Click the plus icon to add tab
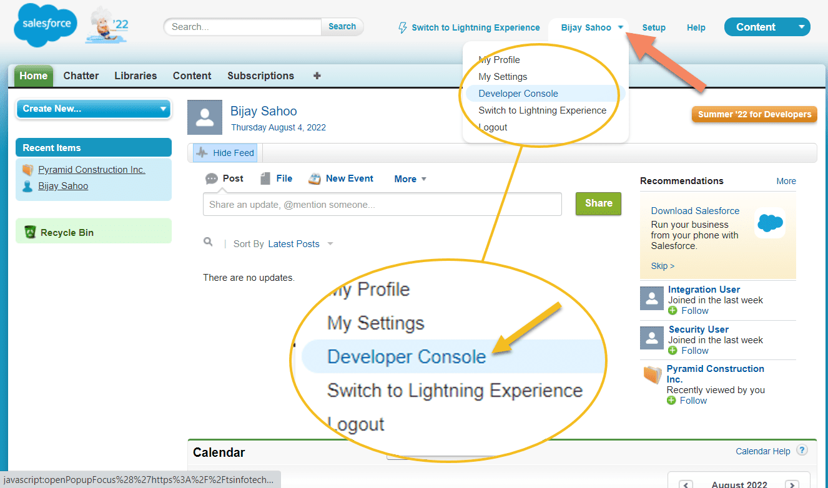Screen dimensions: 828x488 tap(317, 76)
